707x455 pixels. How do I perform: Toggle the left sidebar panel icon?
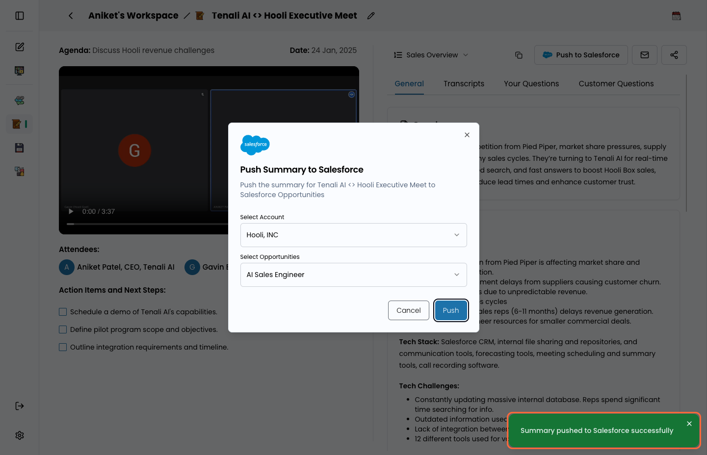coord(20,16)
